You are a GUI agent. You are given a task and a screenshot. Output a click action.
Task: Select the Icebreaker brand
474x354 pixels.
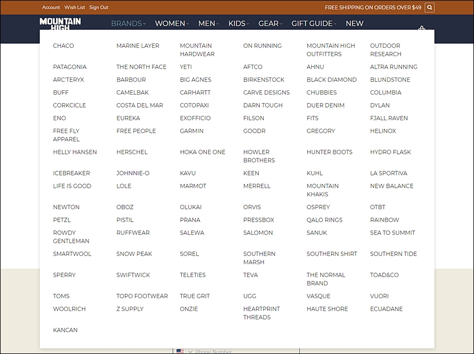click(71, 173)
